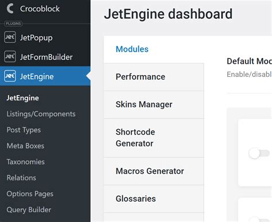Switch to the Glossaries tab
The height and width of the screenshot is (222, 272).
(154, 198)
